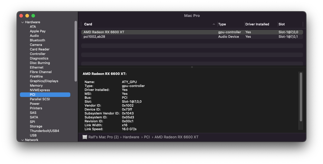Collapse the Hardware section chevron

coord(22,22)
